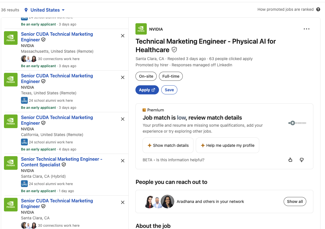
Task: Click 'Aradhana and others in your network' text
Action: coord(210,202)
